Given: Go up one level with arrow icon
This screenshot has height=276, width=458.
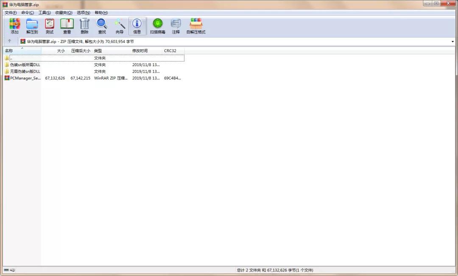Looking at the screenshot, I should click(x=9, y=41).
